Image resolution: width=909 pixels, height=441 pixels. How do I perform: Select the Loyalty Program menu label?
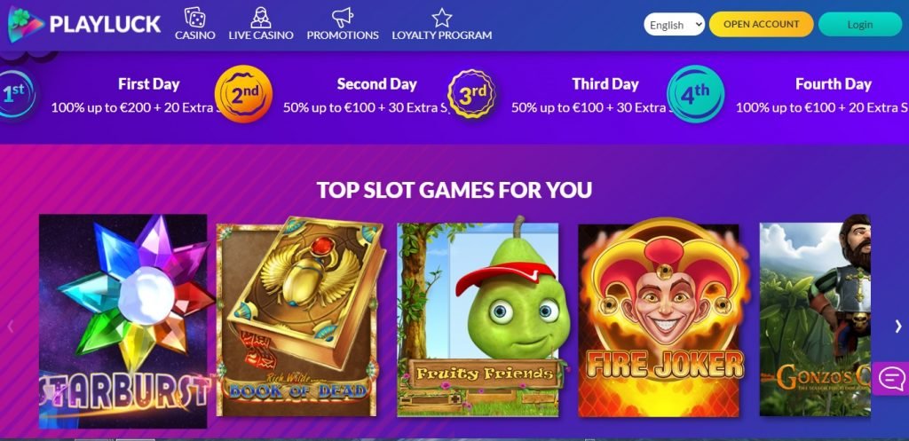[442, 35]
